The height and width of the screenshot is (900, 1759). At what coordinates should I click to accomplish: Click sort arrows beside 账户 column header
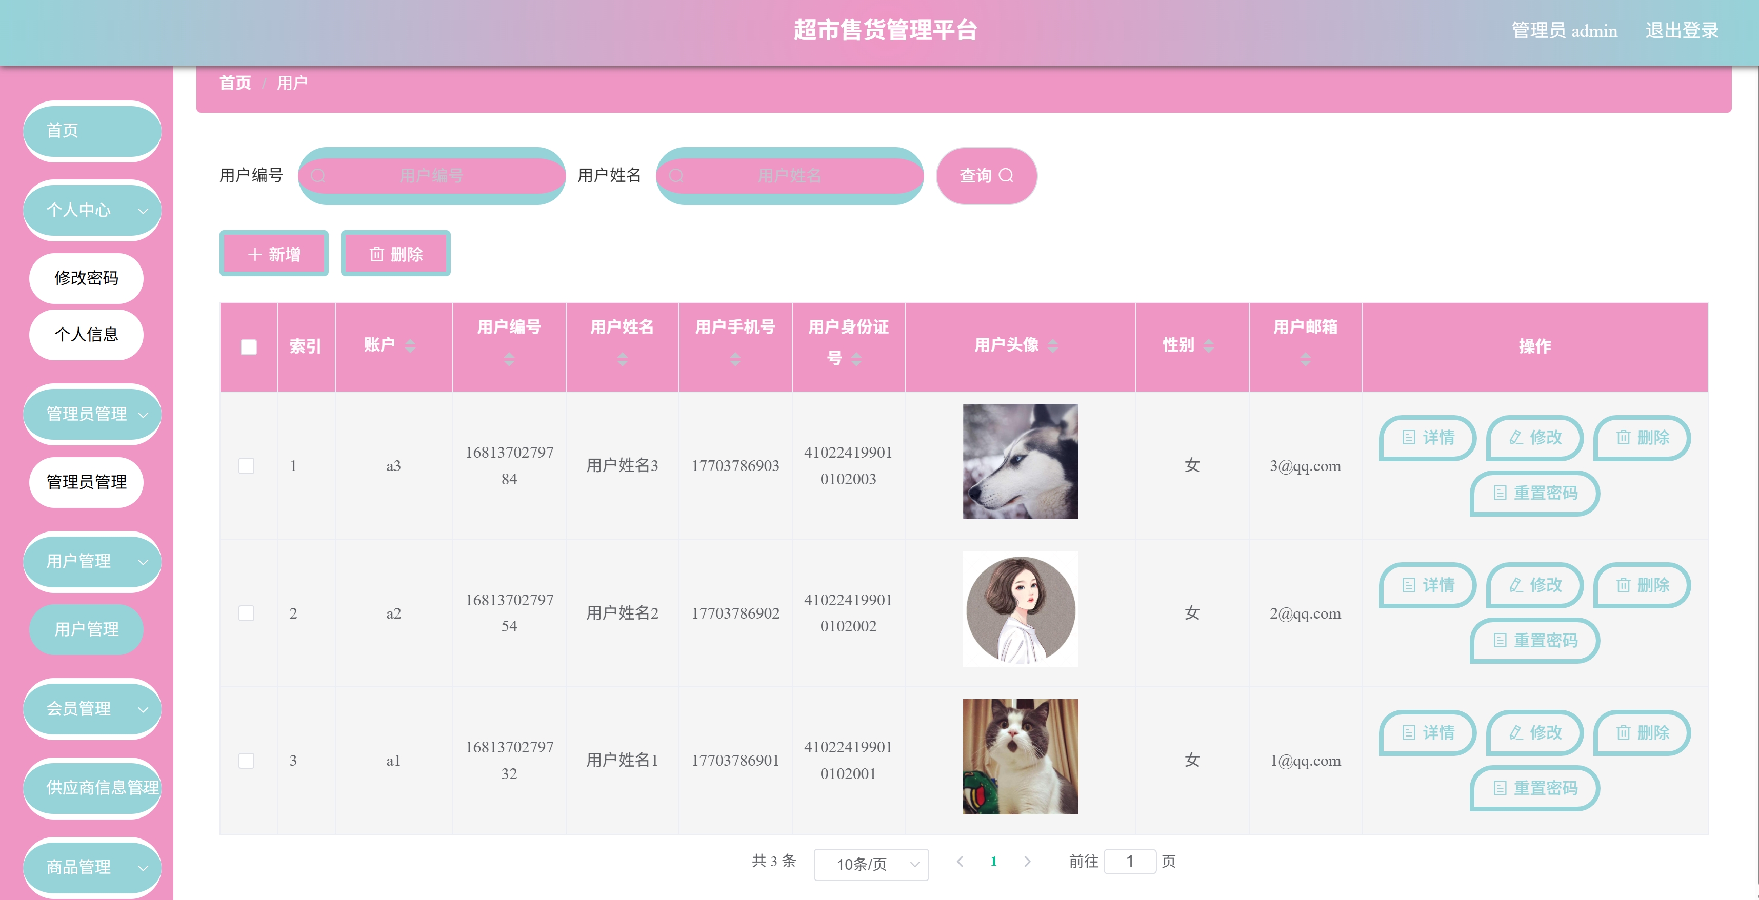pos(410,346)
